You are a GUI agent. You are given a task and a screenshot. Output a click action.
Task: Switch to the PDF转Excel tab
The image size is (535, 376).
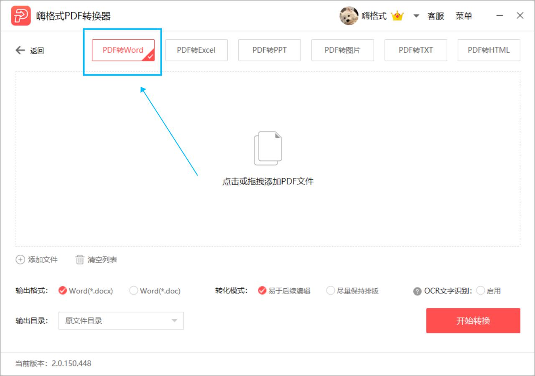coord(196,50)
